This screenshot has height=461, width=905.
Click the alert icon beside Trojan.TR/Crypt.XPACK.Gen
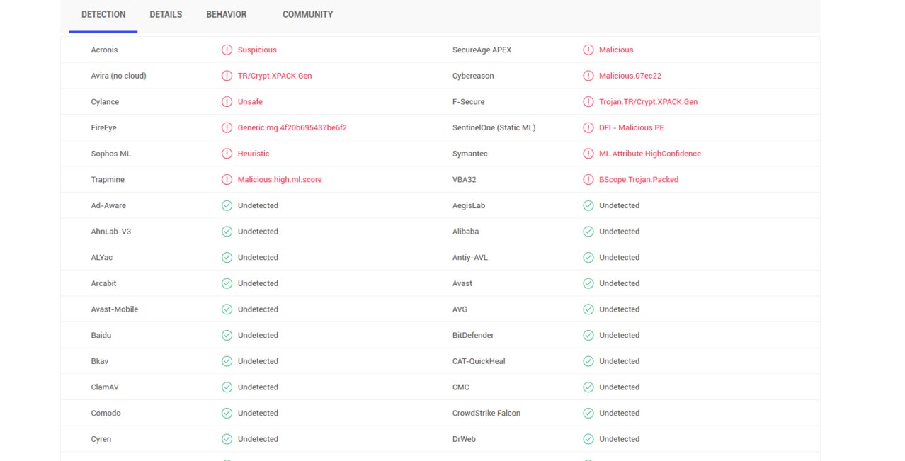click(x=588, y=102)
